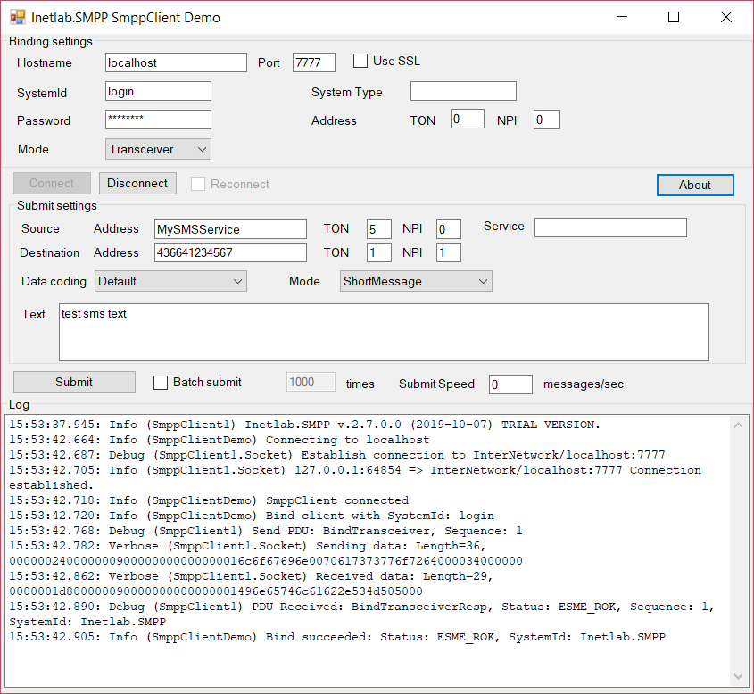Click the Destination Address field 436641234567
The image size is (754, 694).
[x=230, y=252]
